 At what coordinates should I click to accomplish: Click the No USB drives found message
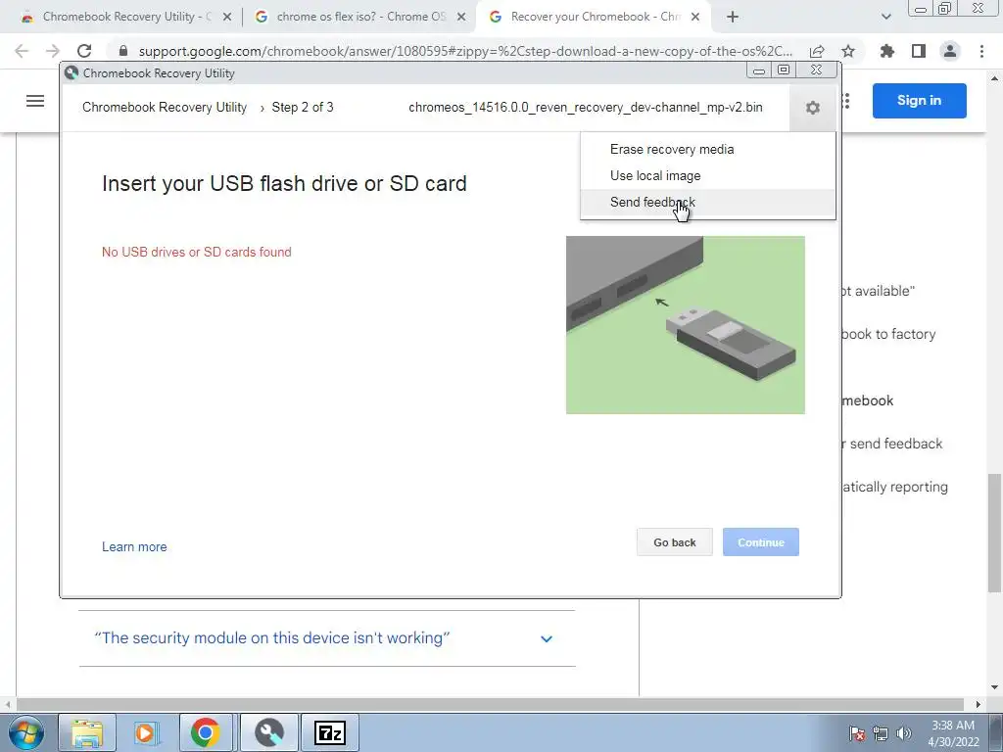[196, 252]
